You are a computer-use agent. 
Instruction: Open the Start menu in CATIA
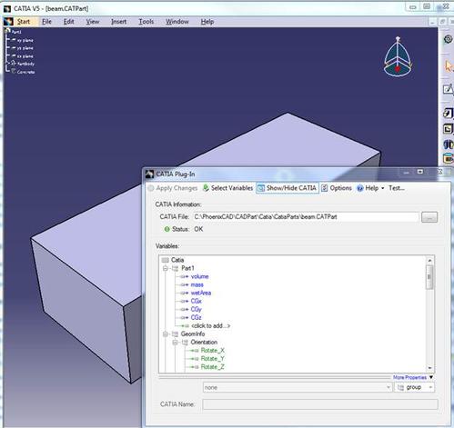(x=24, y=22)
